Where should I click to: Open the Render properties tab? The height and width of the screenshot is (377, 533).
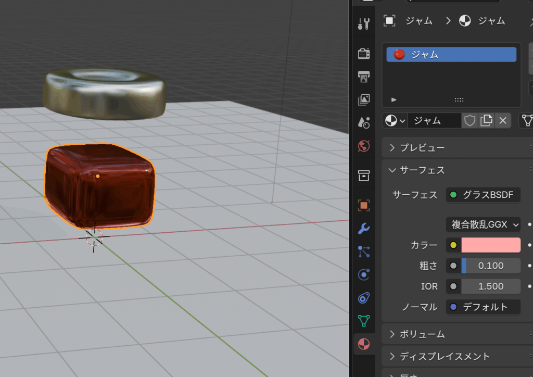(364, 53)
